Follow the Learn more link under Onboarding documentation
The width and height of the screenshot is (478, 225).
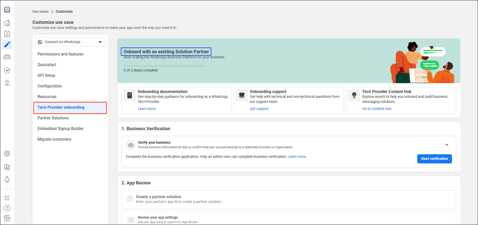click(x=146, y=109)
